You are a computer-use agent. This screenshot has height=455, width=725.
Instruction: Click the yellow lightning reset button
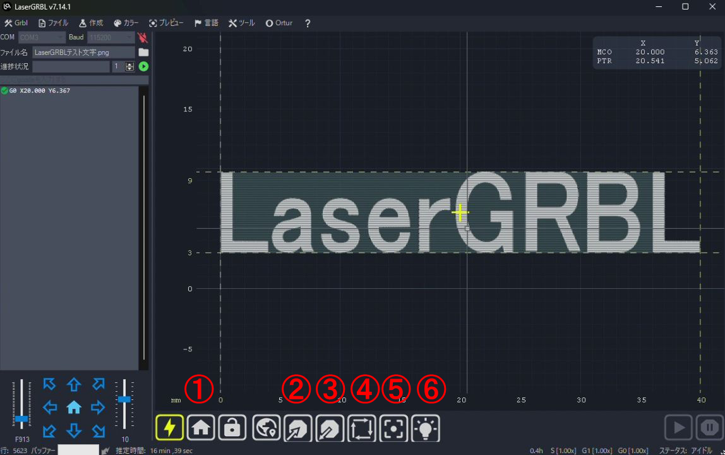[x=169, y=428]
